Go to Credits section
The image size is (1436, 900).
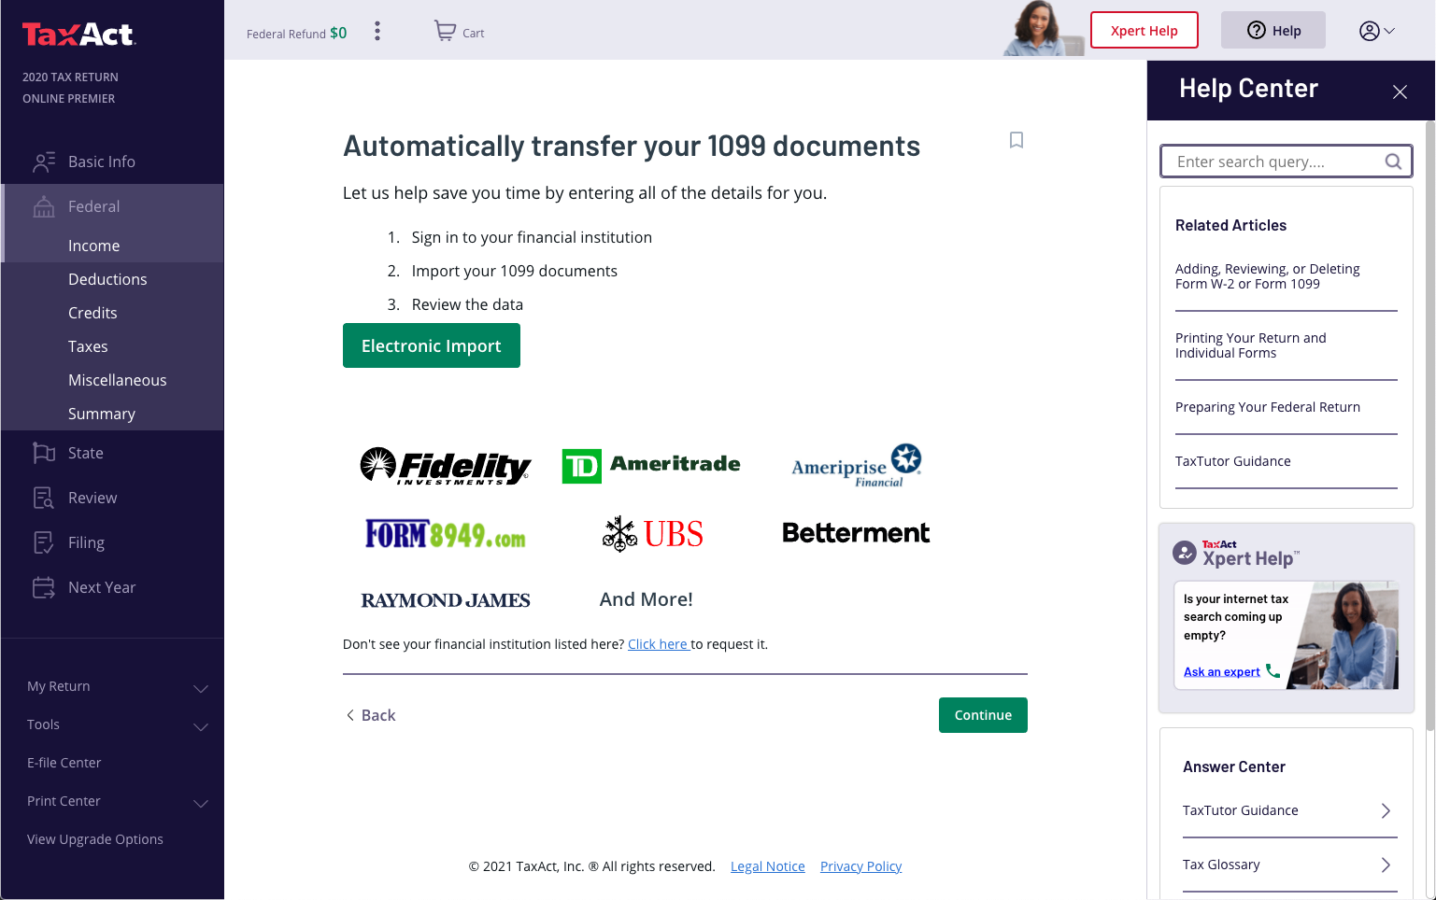click(92, 313)
